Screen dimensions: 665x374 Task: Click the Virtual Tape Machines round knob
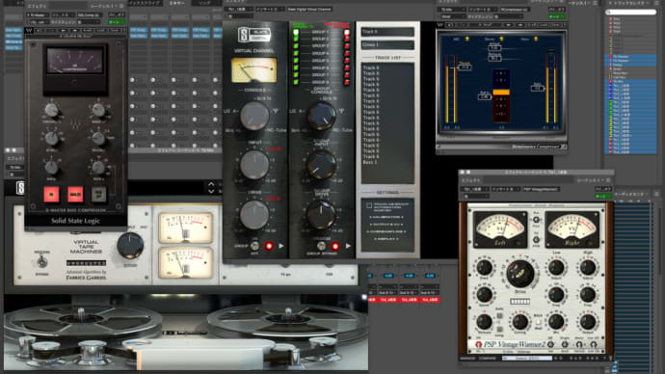click(130, 245)
